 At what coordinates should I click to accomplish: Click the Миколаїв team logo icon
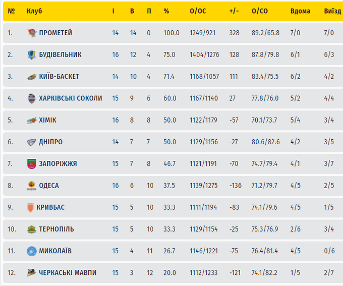32,251
